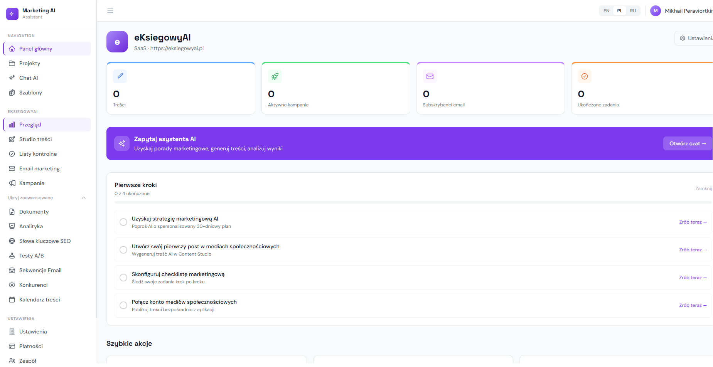
Task: Click the Studio treści edit icon
Action: (12, 139)
